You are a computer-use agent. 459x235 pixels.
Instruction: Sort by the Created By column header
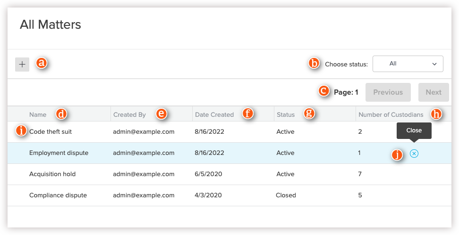coord(129,114)
